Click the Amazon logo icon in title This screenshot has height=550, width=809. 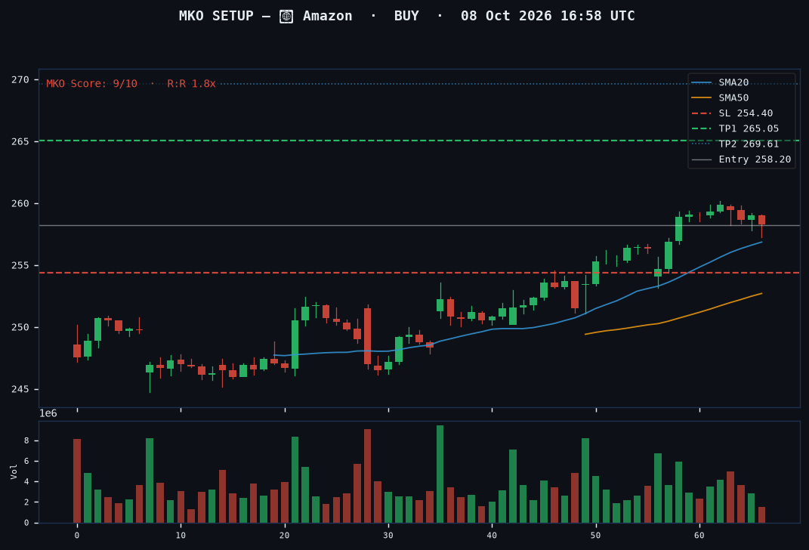click(286, 17)
